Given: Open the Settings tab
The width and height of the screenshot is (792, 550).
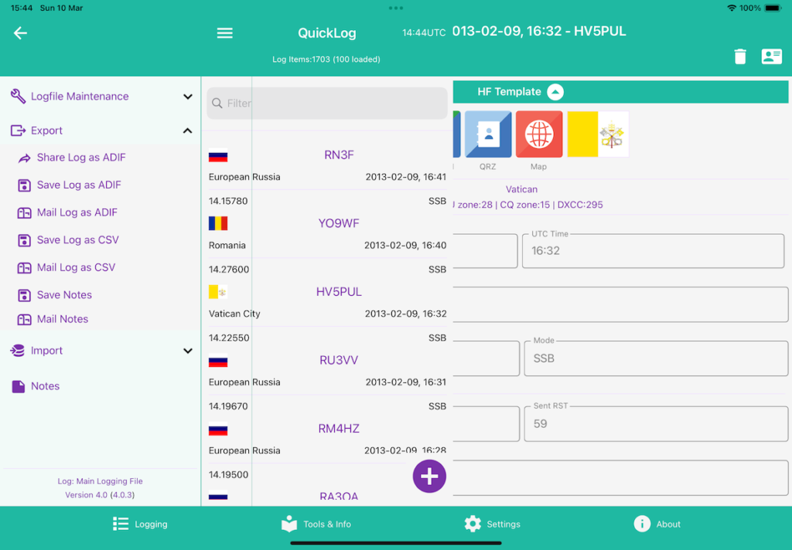Looking at the screenshot, I should 492,525.
